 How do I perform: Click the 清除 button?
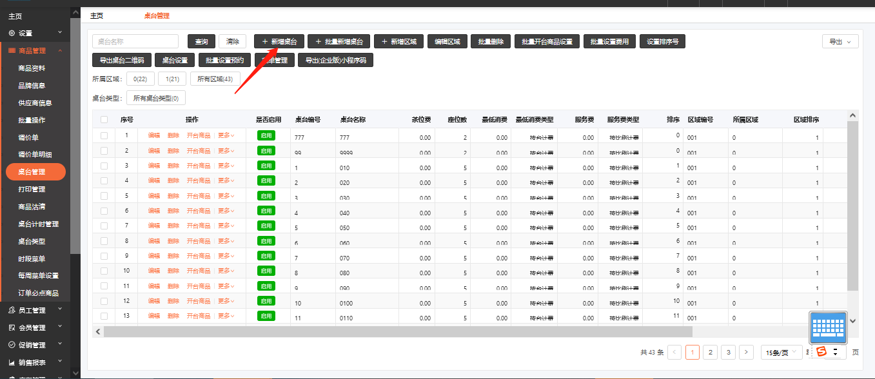(233, 41)
